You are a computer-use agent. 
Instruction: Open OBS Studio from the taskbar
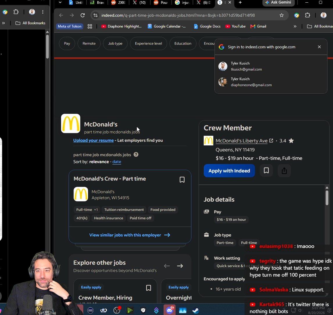117,311
